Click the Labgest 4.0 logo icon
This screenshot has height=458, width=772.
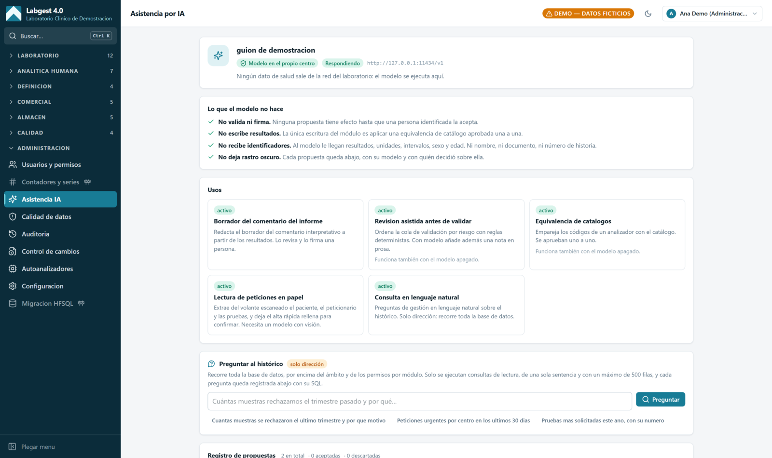point(14,13)
